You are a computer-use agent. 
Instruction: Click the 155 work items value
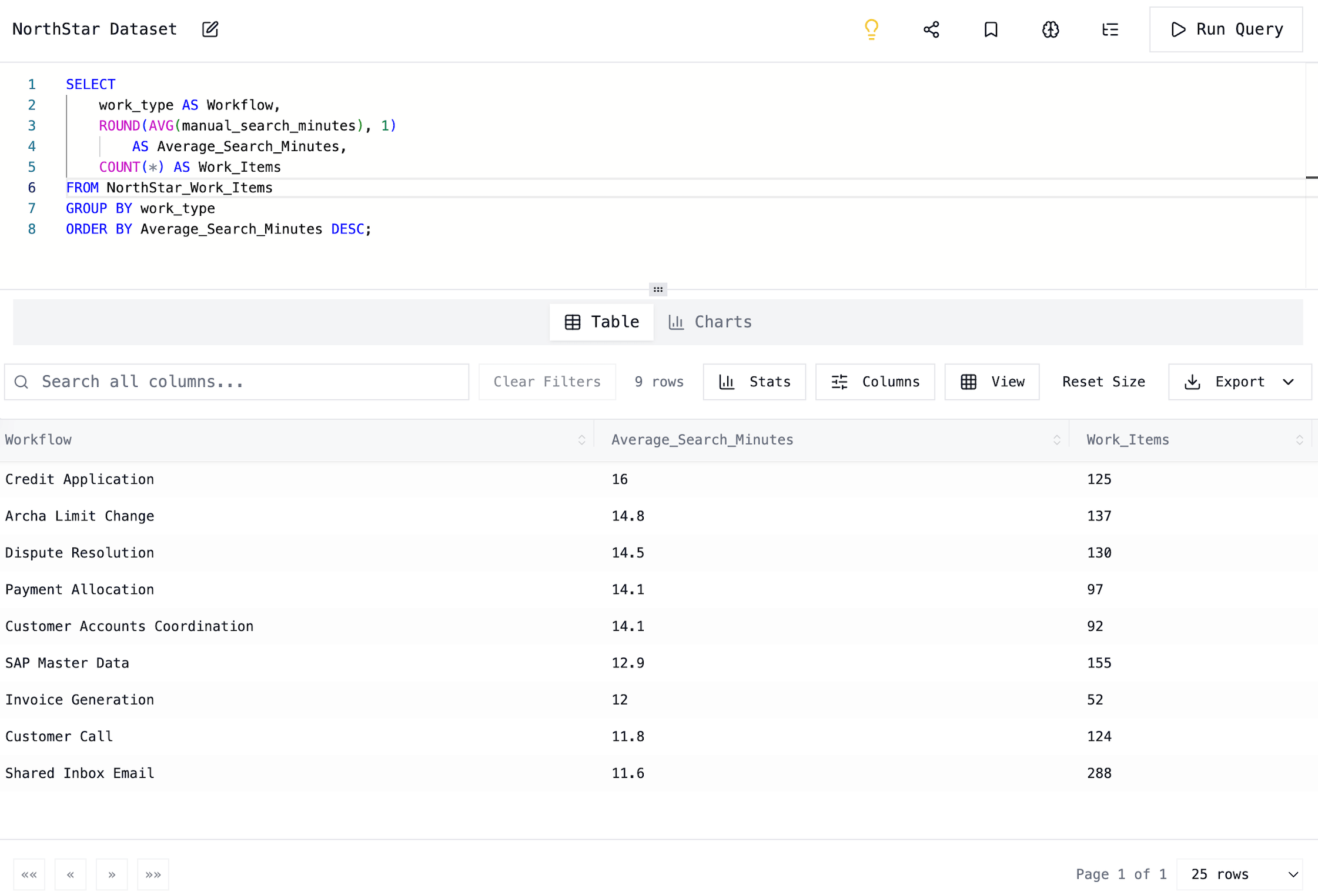click(1099, 663)
